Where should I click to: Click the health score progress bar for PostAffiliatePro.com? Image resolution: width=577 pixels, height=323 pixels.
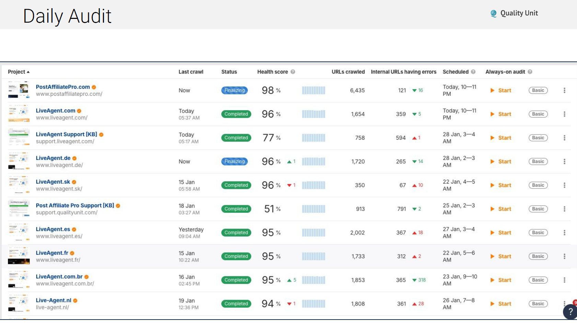(313, 90)
